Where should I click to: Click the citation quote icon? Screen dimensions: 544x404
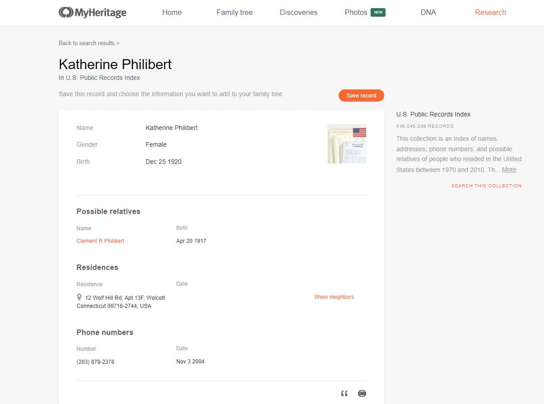344,393
